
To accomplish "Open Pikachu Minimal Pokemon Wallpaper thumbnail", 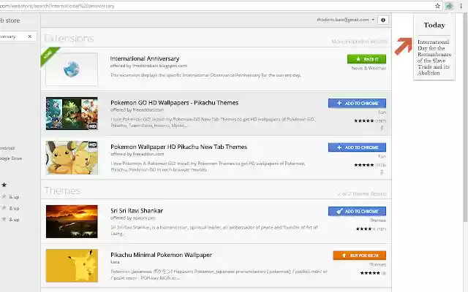I will pyautogui.click(x=72, y=266).
